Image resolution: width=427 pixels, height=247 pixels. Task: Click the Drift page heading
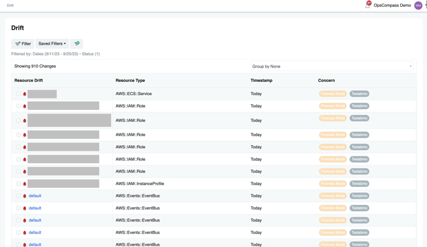17,28
